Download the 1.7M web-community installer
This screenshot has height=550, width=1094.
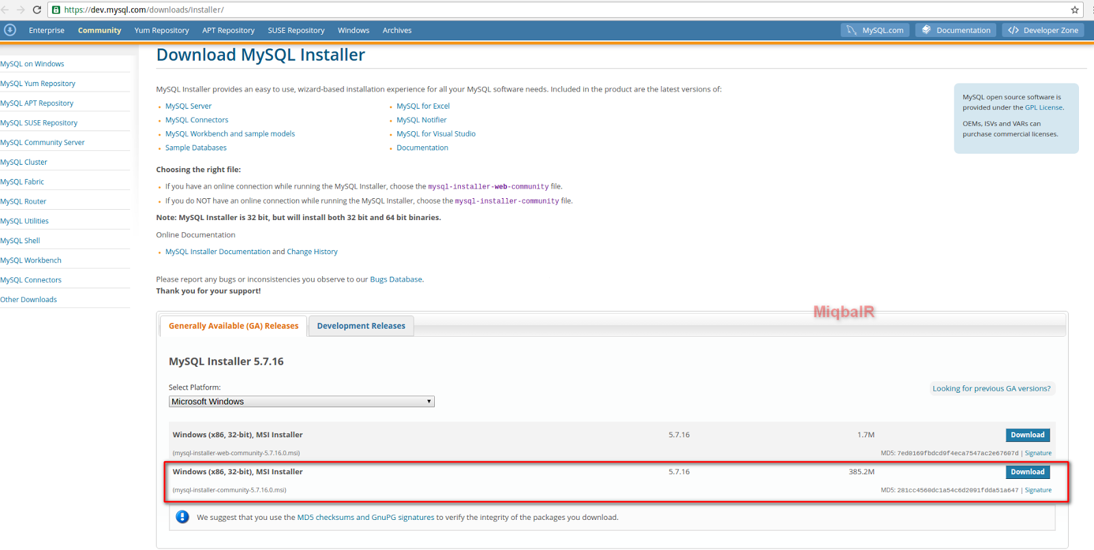[1028, 435]
